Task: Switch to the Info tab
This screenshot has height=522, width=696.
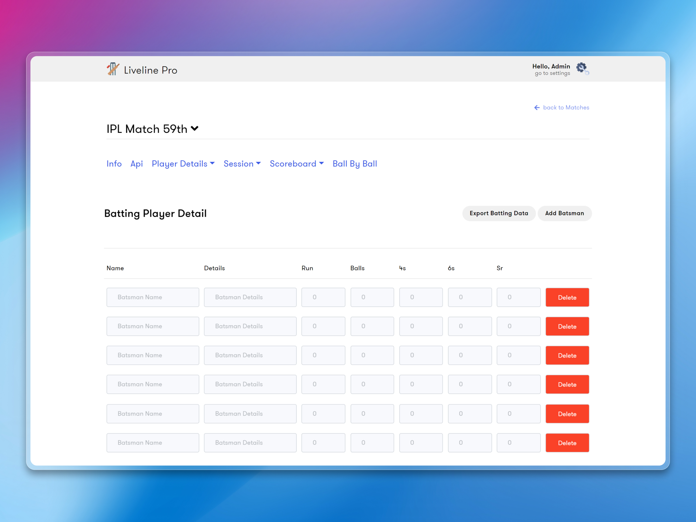Action: [114, 164]
